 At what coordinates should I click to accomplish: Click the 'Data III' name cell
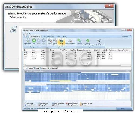(34, 59)
